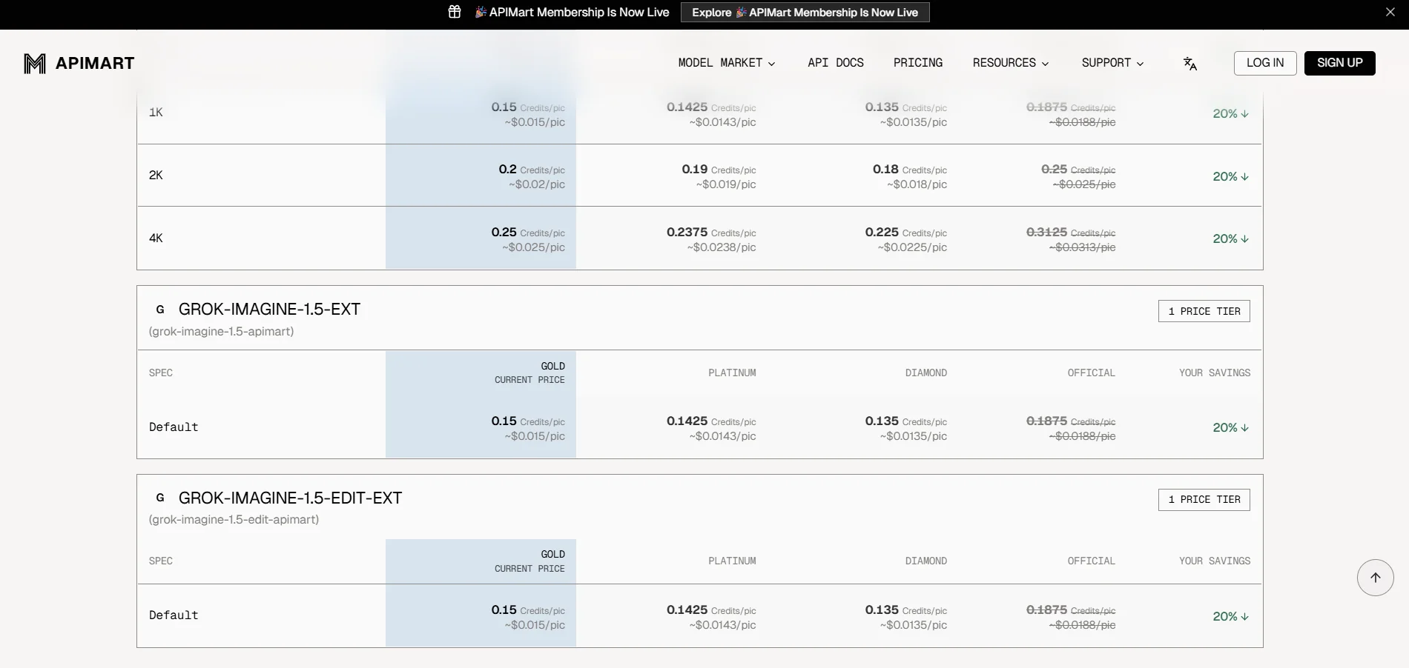The image size is (1409, 668).
Task: Open the language translation selector icon
Action: tap(1190, 64)
